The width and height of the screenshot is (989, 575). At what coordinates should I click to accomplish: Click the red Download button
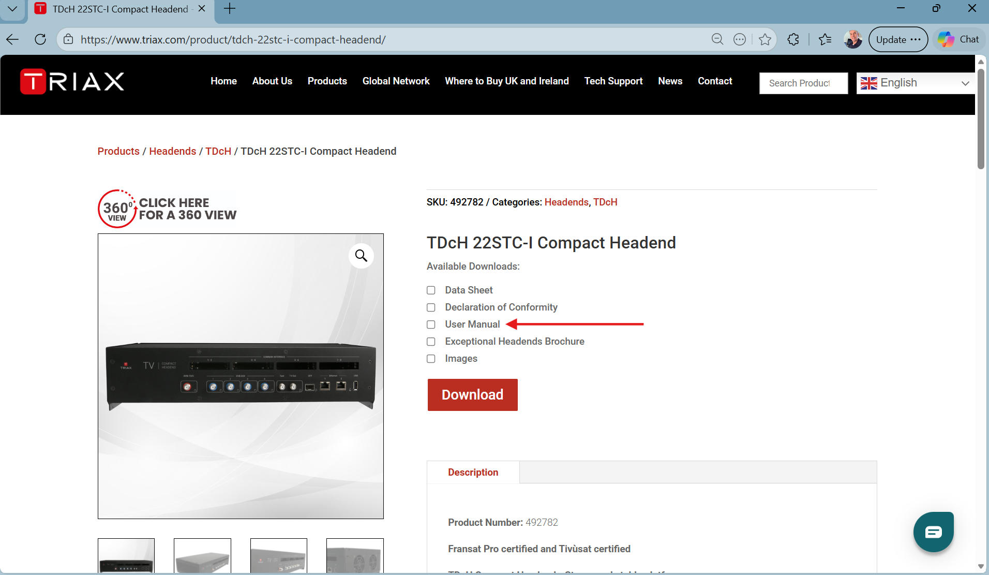click(x=472, y=395)
